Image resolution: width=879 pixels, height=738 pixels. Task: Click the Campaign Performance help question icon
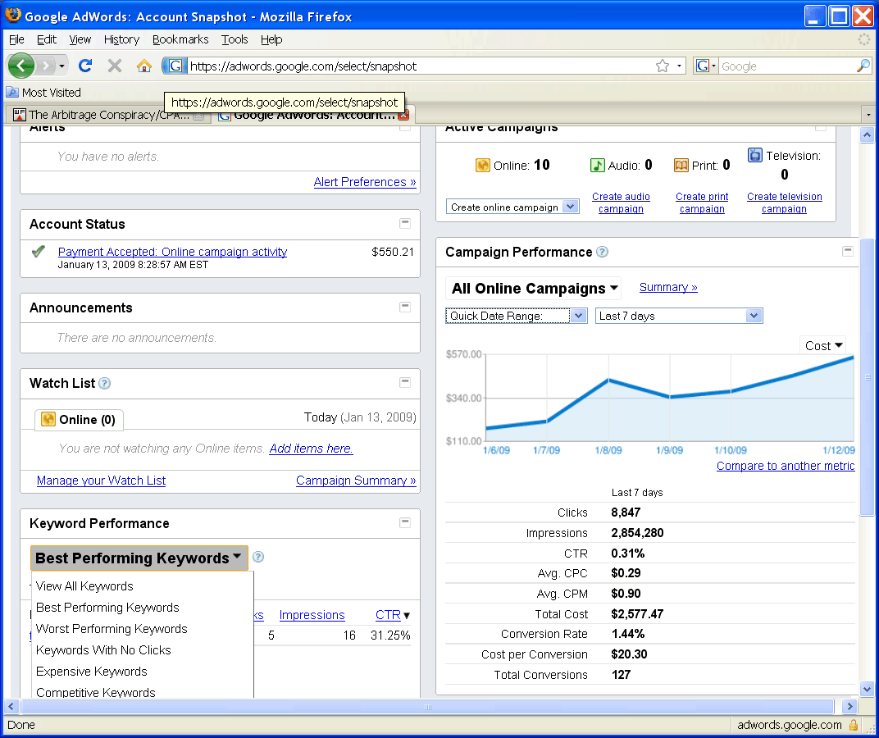pyautogui.click(x=602, y=252)
